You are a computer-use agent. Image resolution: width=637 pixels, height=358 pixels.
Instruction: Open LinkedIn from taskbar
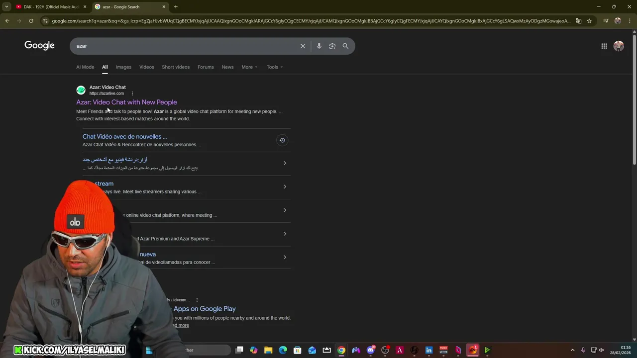coord(429,350)
